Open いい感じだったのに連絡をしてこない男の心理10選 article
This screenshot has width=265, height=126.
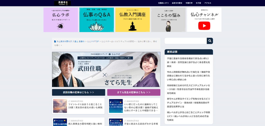(x=141, y=107)
